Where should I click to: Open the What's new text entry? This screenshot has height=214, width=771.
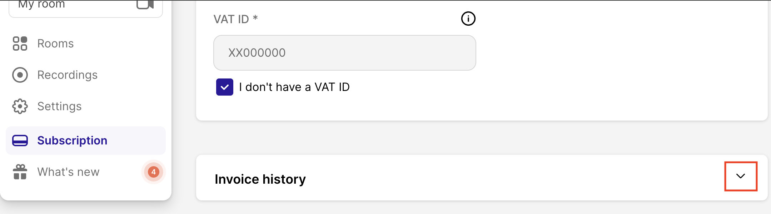[68, 172]
